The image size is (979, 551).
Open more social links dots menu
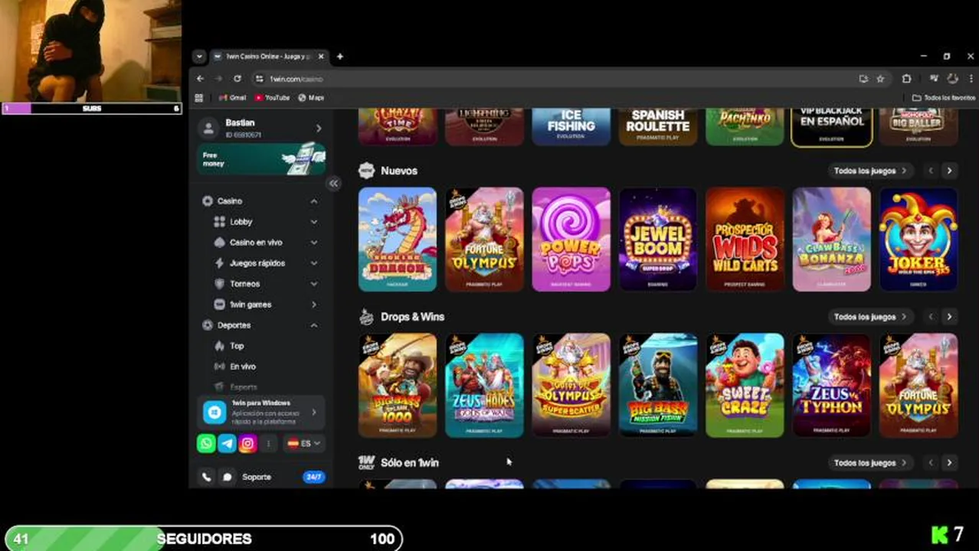point(268,443)
